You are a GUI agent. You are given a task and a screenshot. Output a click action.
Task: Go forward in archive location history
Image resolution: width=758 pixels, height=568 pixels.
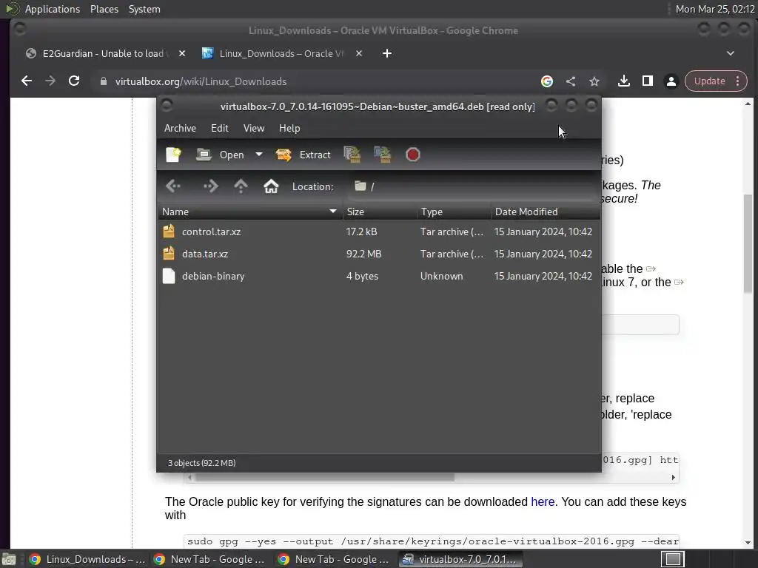click(x=210, y=186)
